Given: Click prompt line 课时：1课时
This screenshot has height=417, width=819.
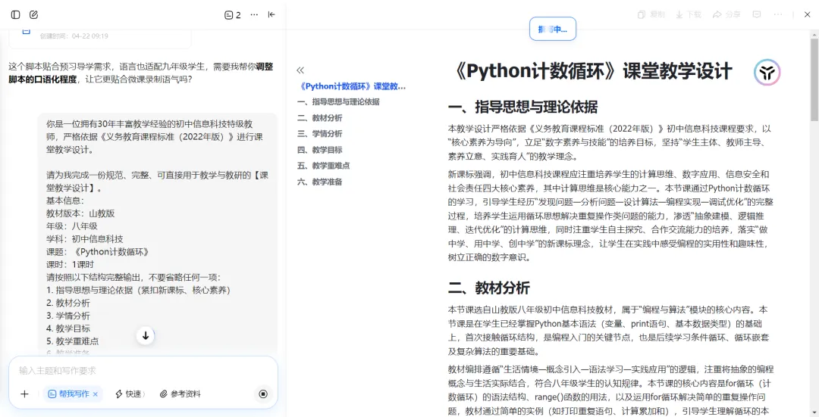Looking at the screenshot, I should (70, 264).
